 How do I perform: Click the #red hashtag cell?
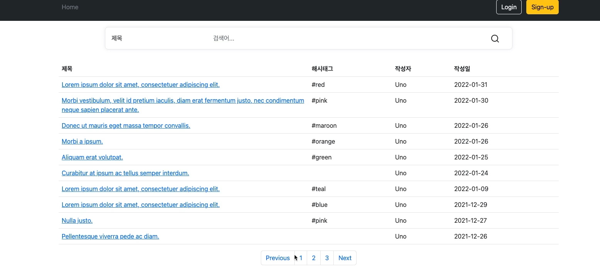pos(318,85)
